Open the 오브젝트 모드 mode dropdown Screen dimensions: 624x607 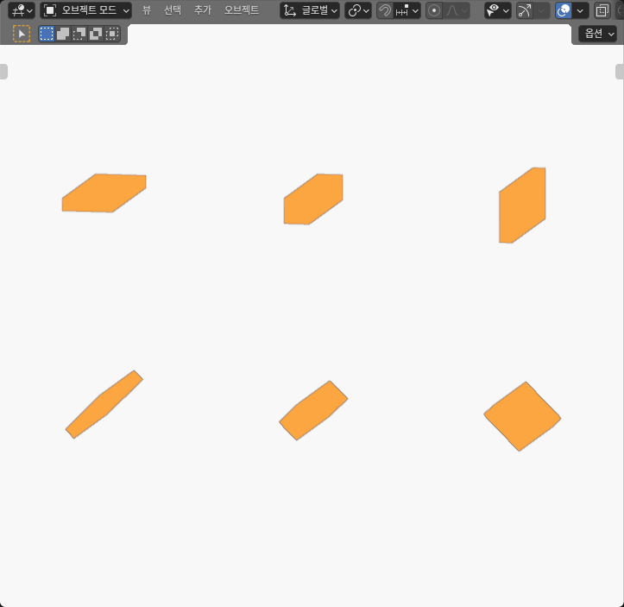click(x=85, y=10)
